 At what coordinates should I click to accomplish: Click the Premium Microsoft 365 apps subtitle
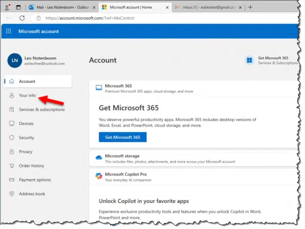tap(149, 91)
